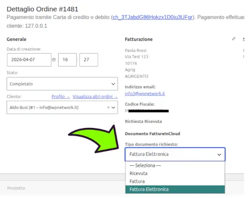Edit the minute field showing 27
The width and height of the screenshot is (248, 198).
(89, 60)
